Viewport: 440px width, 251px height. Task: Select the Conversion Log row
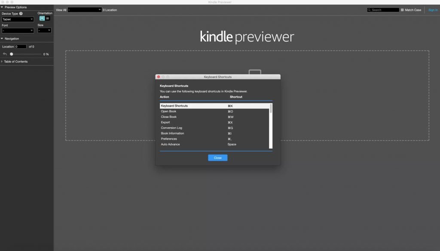coord(214,128)
